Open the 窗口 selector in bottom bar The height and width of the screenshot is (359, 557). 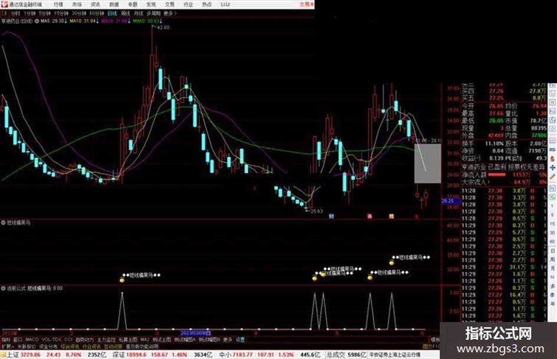click(17, 340)
